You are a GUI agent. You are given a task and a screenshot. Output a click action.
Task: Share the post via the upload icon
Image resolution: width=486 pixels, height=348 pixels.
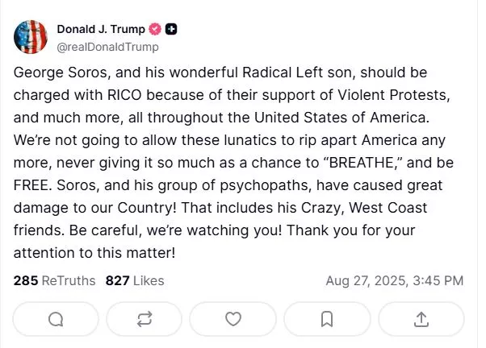coord(421,319)
